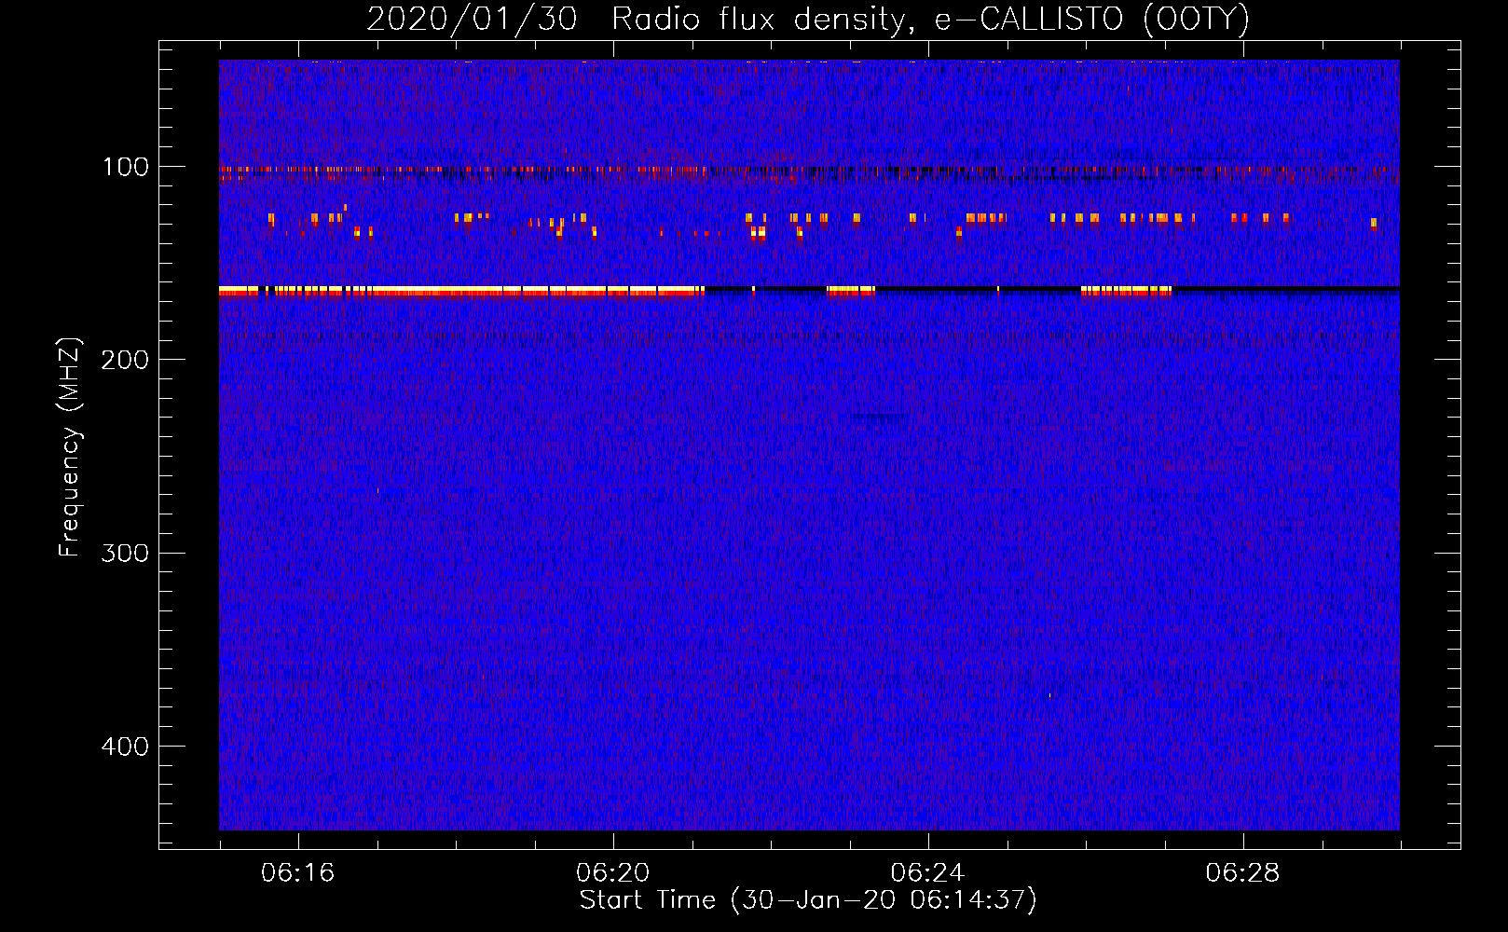This screenshot has width=1508, height=932.
Task: Click the 06:28 time tick label
Action: click(x=1243, y=873)
